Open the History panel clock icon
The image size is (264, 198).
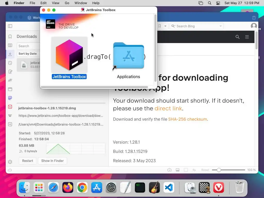click(x=10, y=63)
